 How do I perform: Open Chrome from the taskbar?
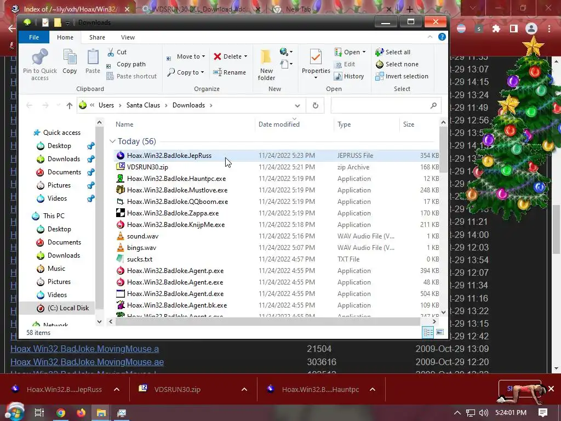click(x=61, y=413)
